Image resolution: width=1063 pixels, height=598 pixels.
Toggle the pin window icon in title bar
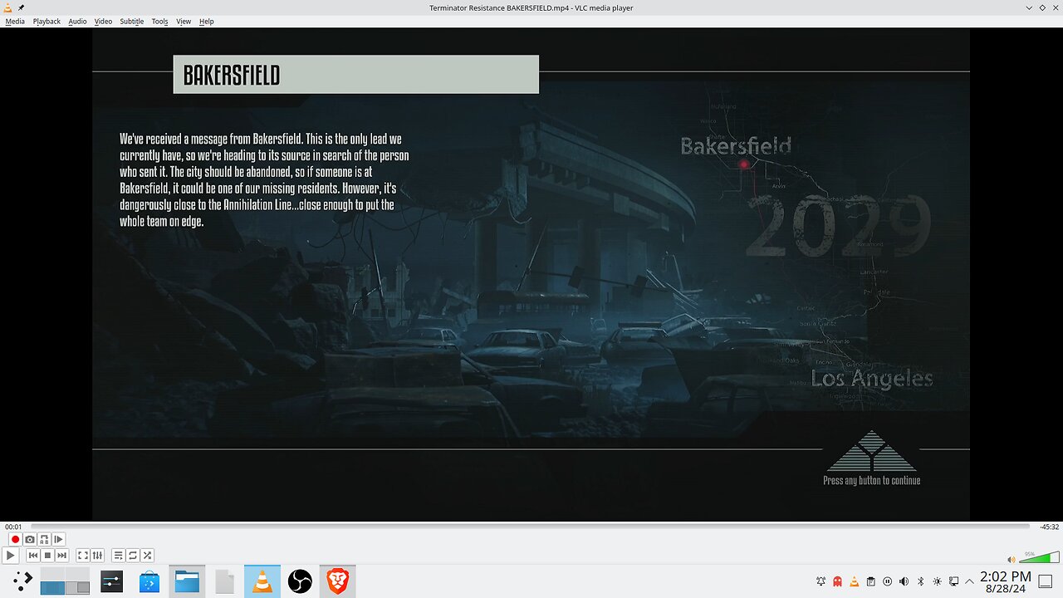[22, 7]
